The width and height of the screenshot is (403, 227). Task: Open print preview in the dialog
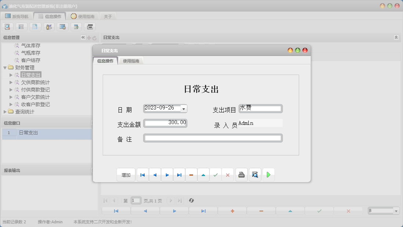(x=255, y=174)
